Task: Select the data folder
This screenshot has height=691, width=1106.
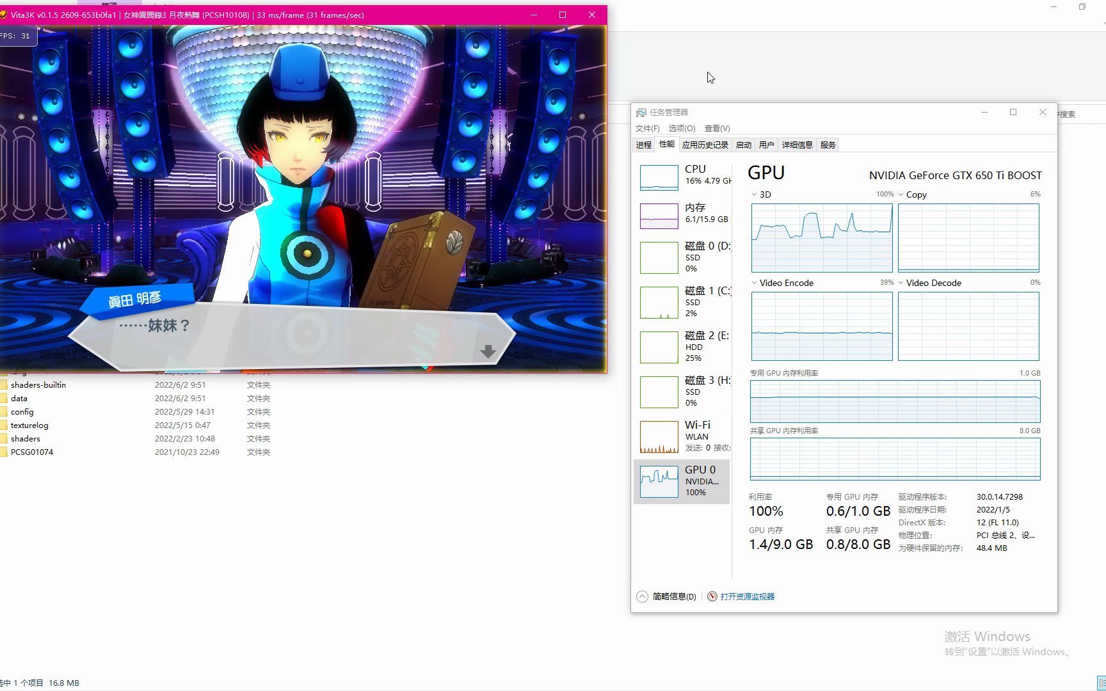Action: 19,399
